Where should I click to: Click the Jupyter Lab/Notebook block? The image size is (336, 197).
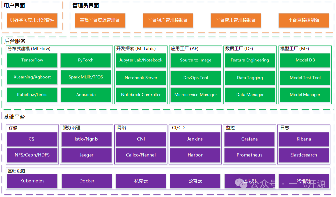tap(141, 60)
